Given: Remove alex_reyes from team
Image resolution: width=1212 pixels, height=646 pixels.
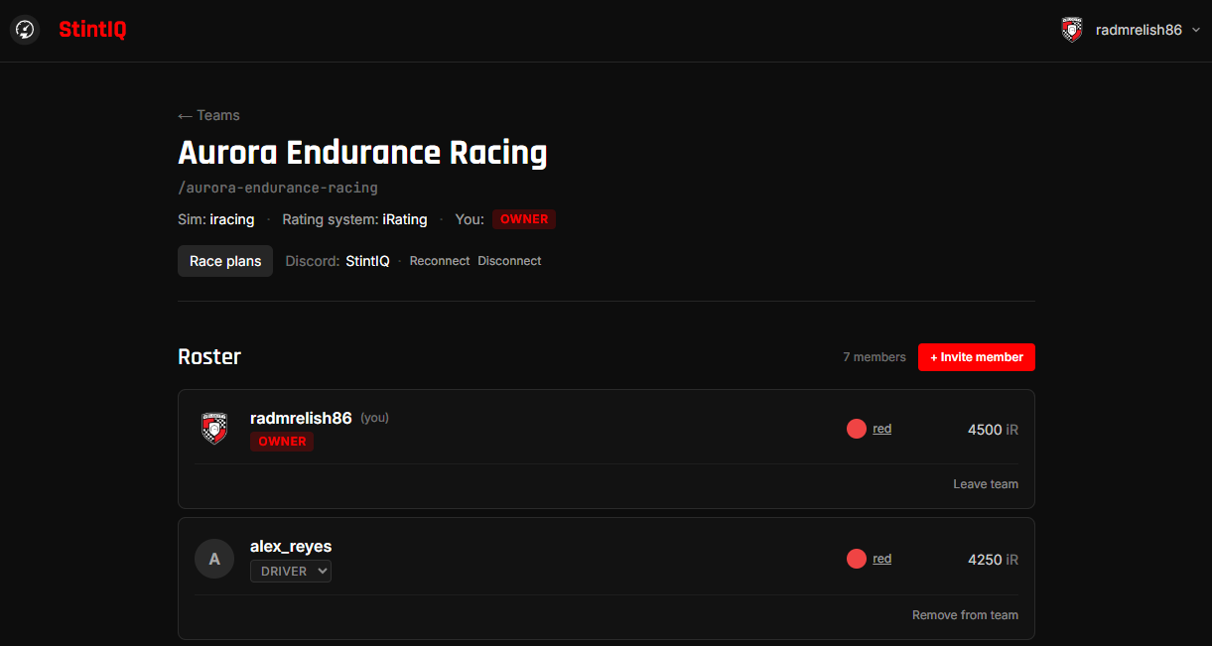Looking at the screenshot, I should [x=965, y=615].
